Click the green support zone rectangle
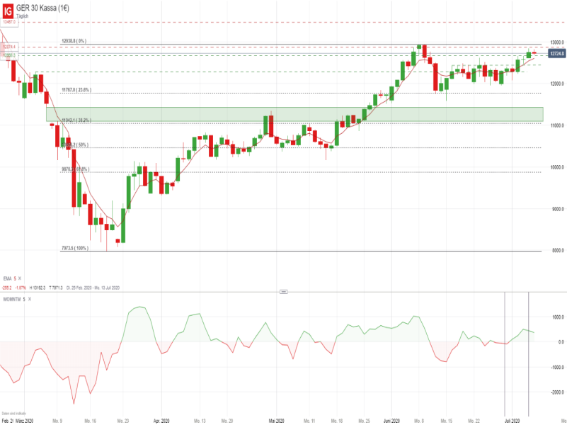567x425 pixels. click(x=294, y=114)
